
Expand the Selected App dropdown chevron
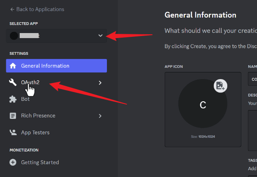(x=100, y=36)
